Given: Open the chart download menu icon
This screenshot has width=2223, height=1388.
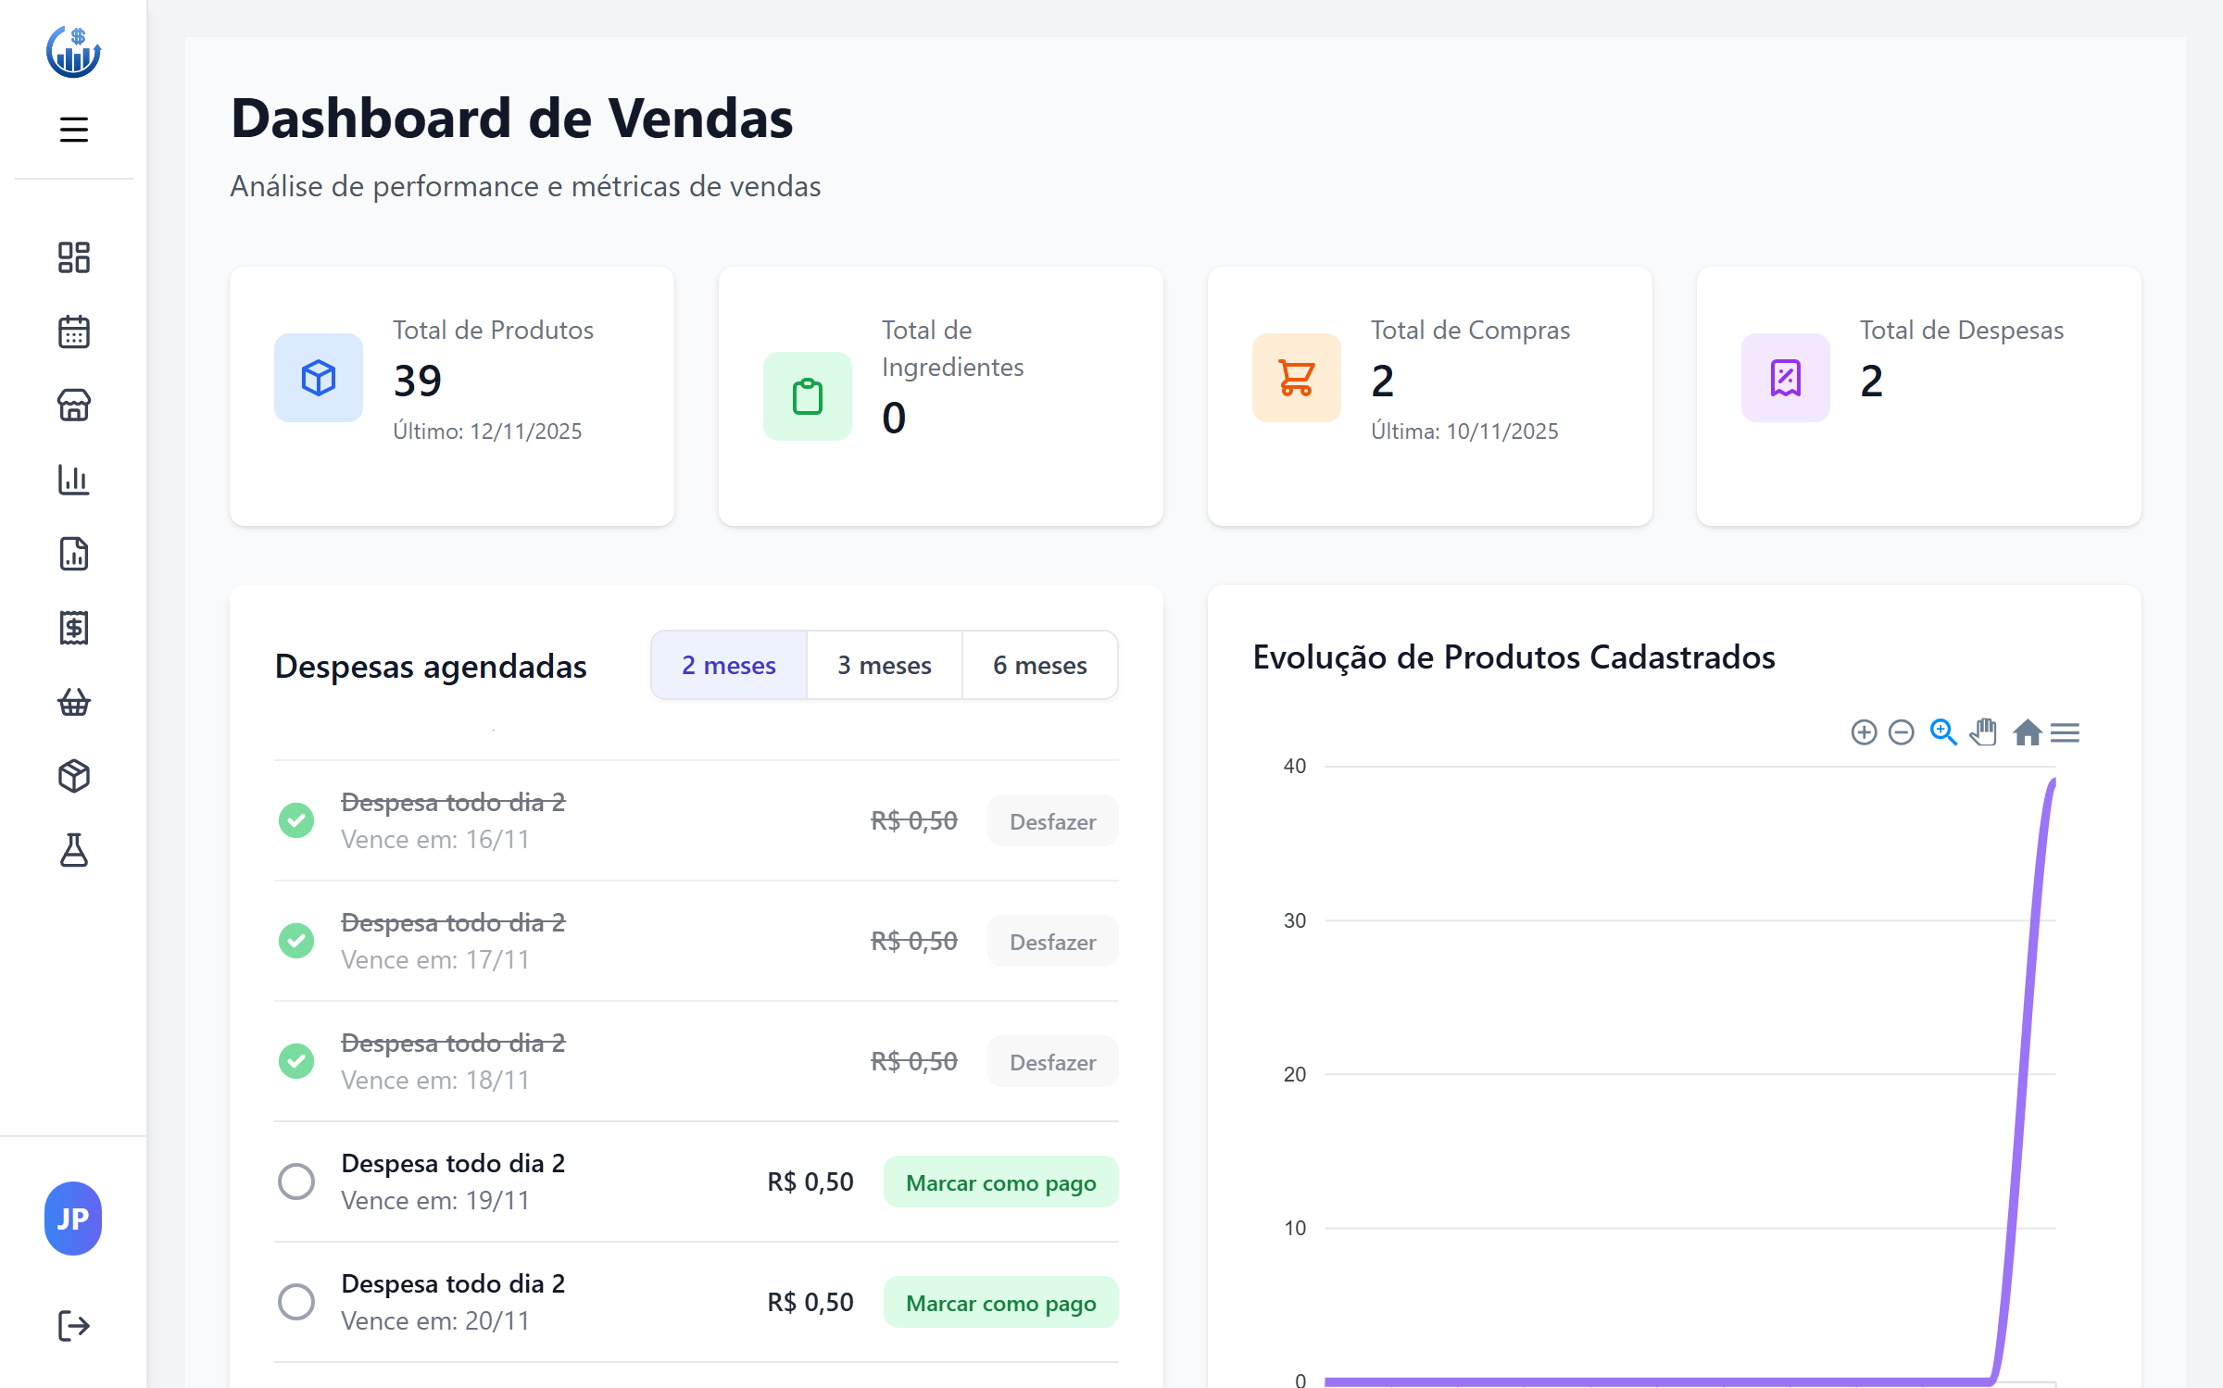Looking at the screenshot, I should click(x=2065, y=732).
